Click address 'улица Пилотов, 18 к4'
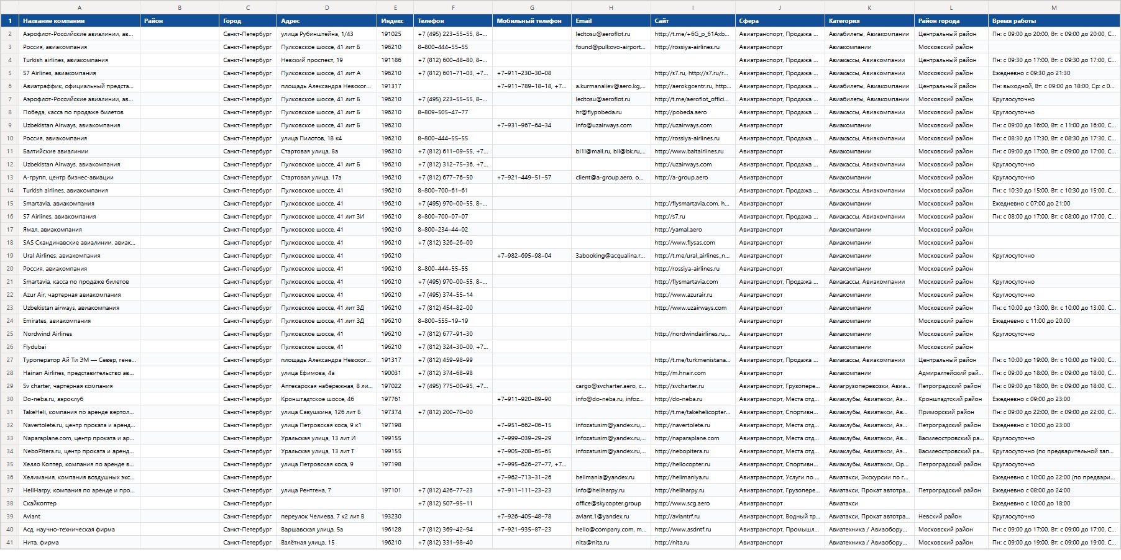 tap(327, 138)
